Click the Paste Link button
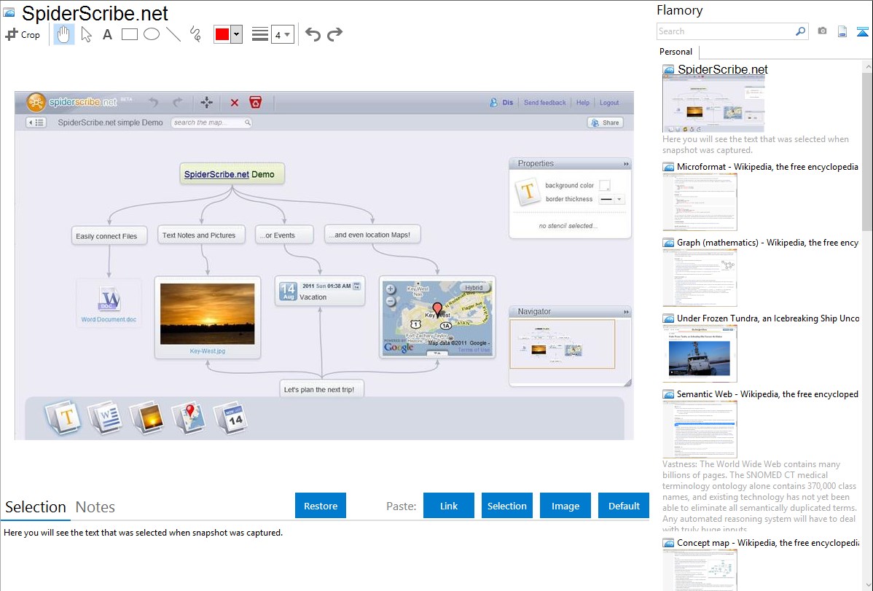The height and width of the screenshot is (591, 873). point(449,506)
